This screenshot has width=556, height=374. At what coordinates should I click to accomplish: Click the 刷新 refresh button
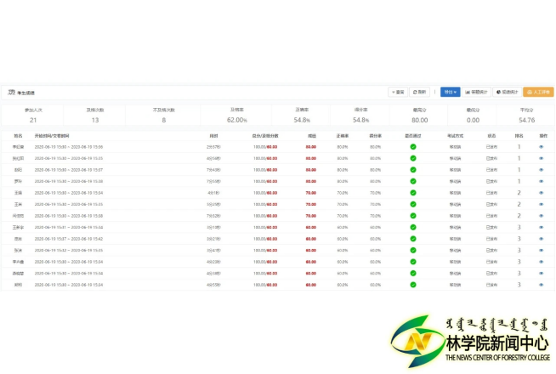point(420,92)
